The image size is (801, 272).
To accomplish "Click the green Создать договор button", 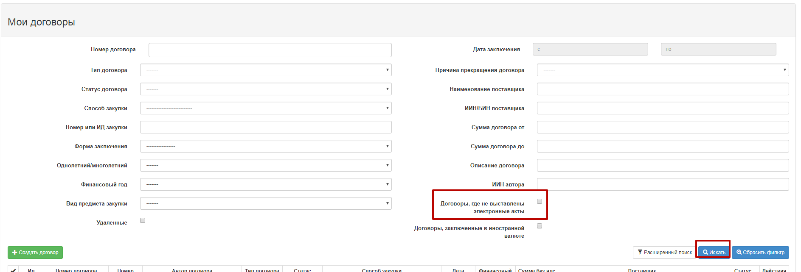I will pyautogui.click(x=35, y=253).
